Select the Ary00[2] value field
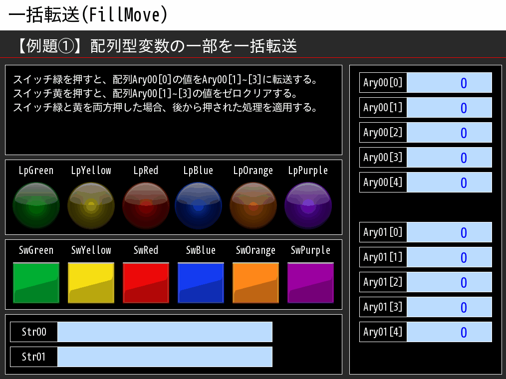 click(x=449, y=132)
